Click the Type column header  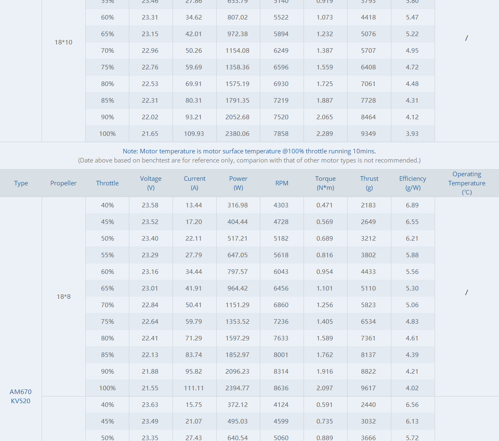point(21,183)
